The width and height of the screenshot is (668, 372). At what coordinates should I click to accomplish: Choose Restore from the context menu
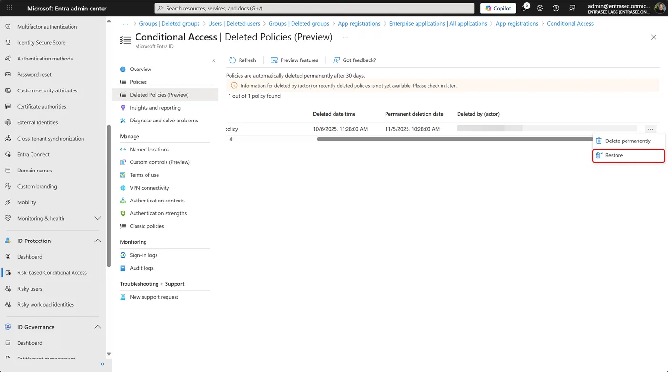click(x=628, y=156)
